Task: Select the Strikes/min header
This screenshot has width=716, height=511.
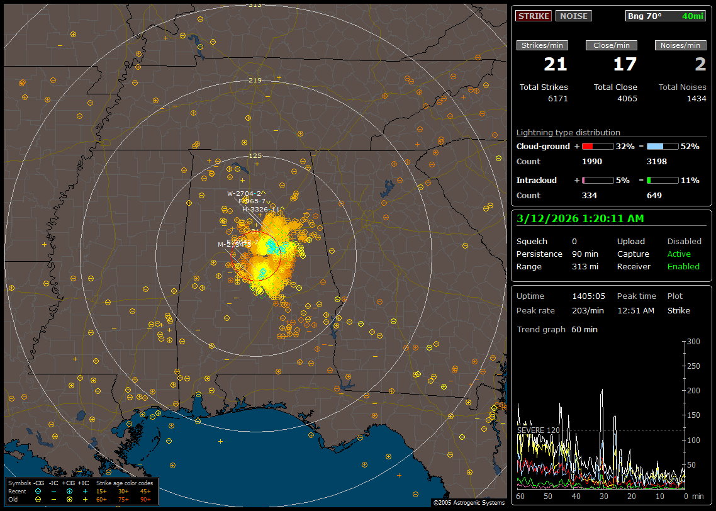Action: [542, 45]
